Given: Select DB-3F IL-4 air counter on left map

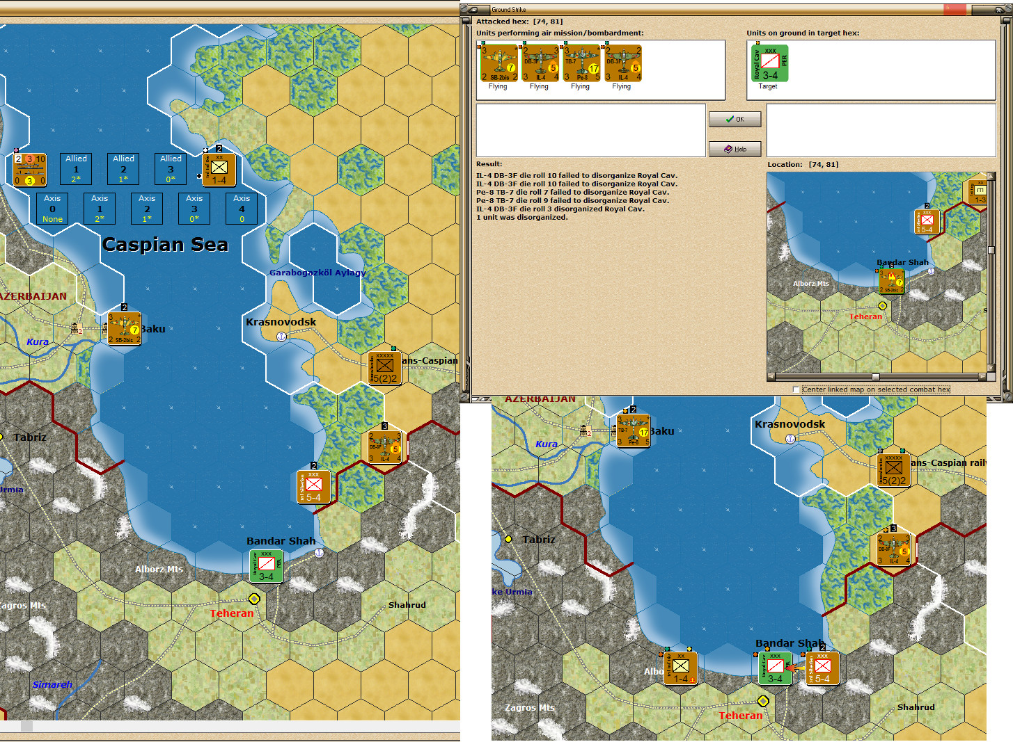Looking at the screenshot, I should pos(385,447).
